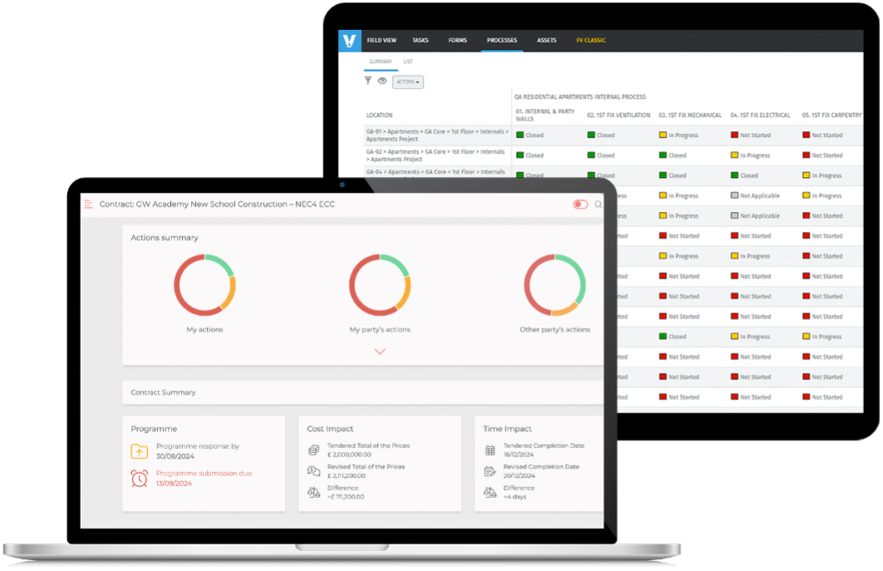The image size is (883, 571).
Task: Click the My actions donut chart
Action: [204, 285]
